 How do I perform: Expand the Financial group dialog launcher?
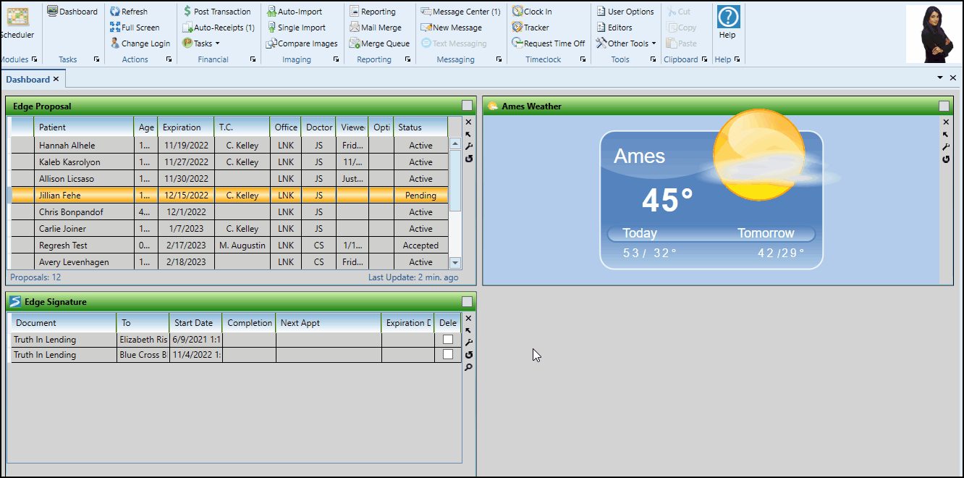point(253,59)
